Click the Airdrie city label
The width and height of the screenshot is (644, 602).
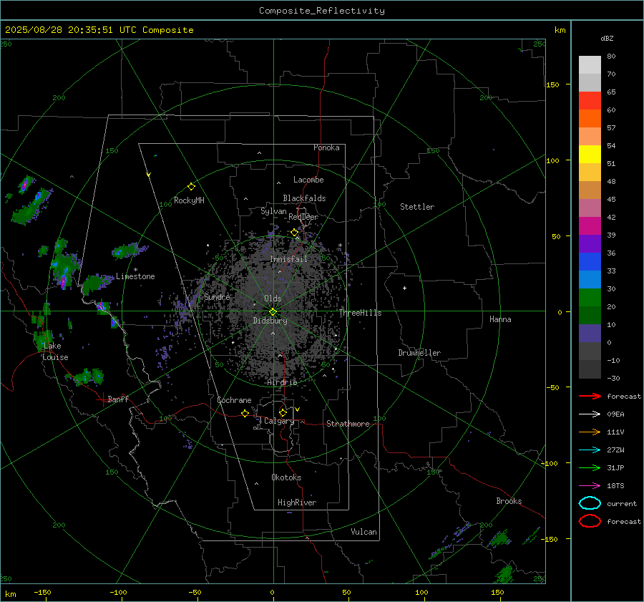282,382
